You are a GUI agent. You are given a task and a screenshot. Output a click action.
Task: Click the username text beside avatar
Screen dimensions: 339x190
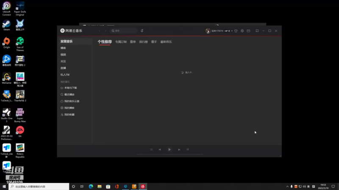tap(217, 31)
